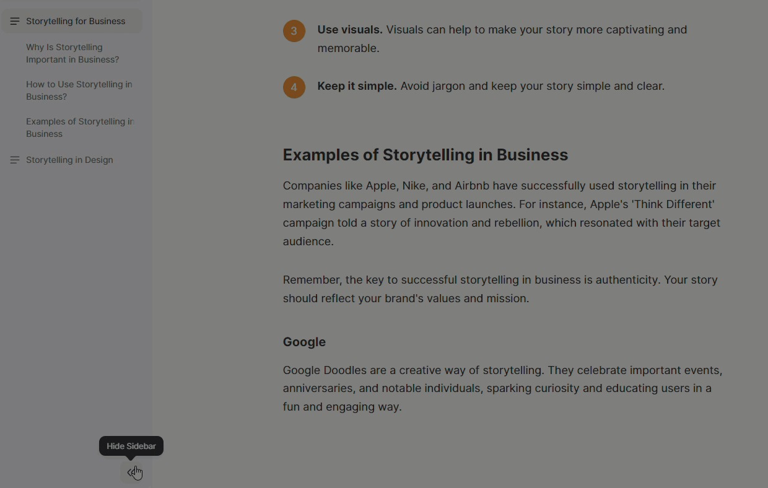Select Examples of Storytelling in Business in sidebar
The width and height of the screenshot is (768, 488).
click(x=79, y=128)
